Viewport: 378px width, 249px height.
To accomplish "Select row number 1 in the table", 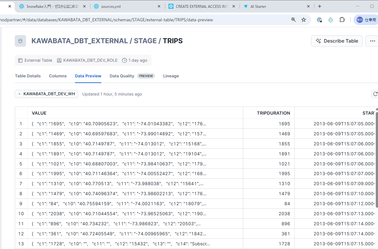I will point(21,124).
